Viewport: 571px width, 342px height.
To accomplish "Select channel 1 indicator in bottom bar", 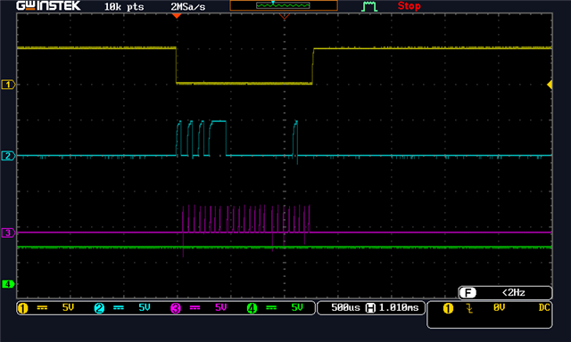I will click(22, 308).
